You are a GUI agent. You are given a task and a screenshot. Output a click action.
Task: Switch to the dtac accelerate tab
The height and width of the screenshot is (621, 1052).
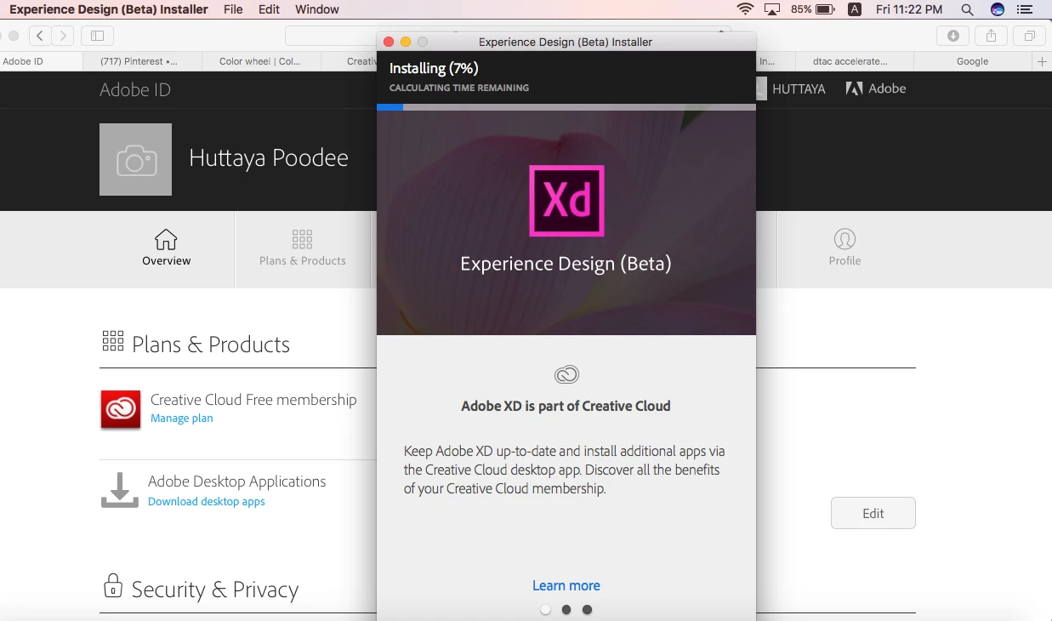855,61
